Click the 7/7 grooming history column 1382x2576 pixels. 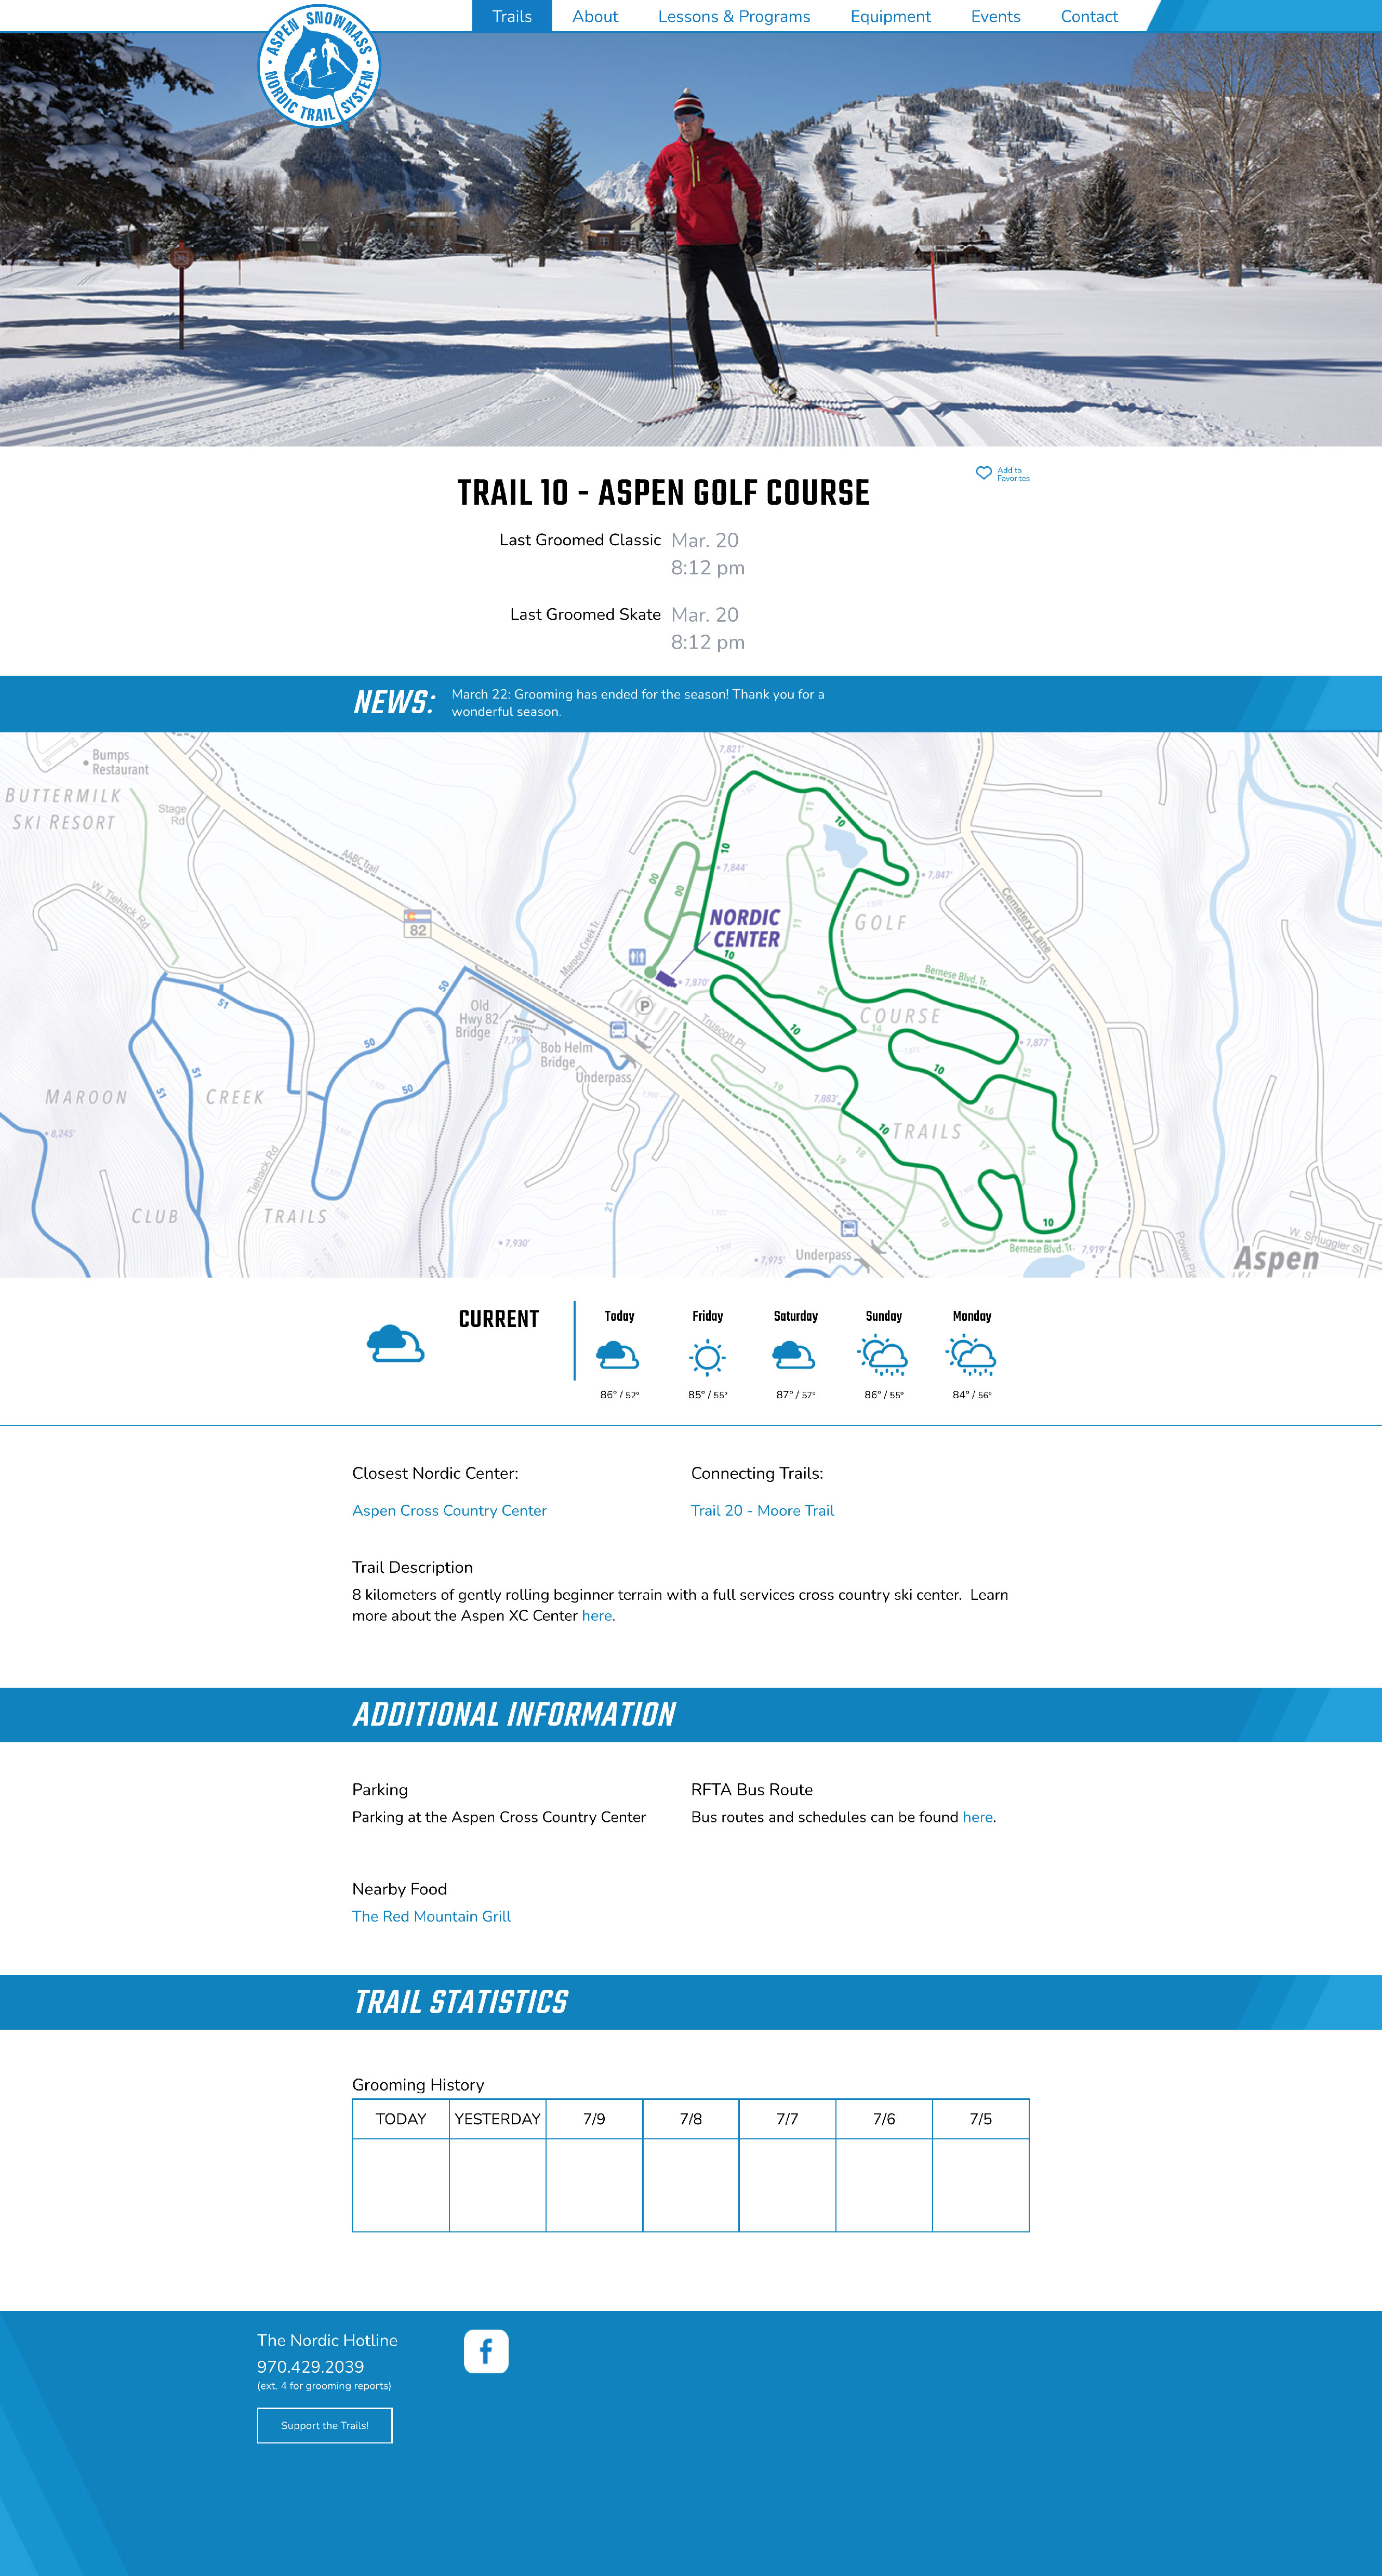pyautogui.click(x=788, y=2119)
